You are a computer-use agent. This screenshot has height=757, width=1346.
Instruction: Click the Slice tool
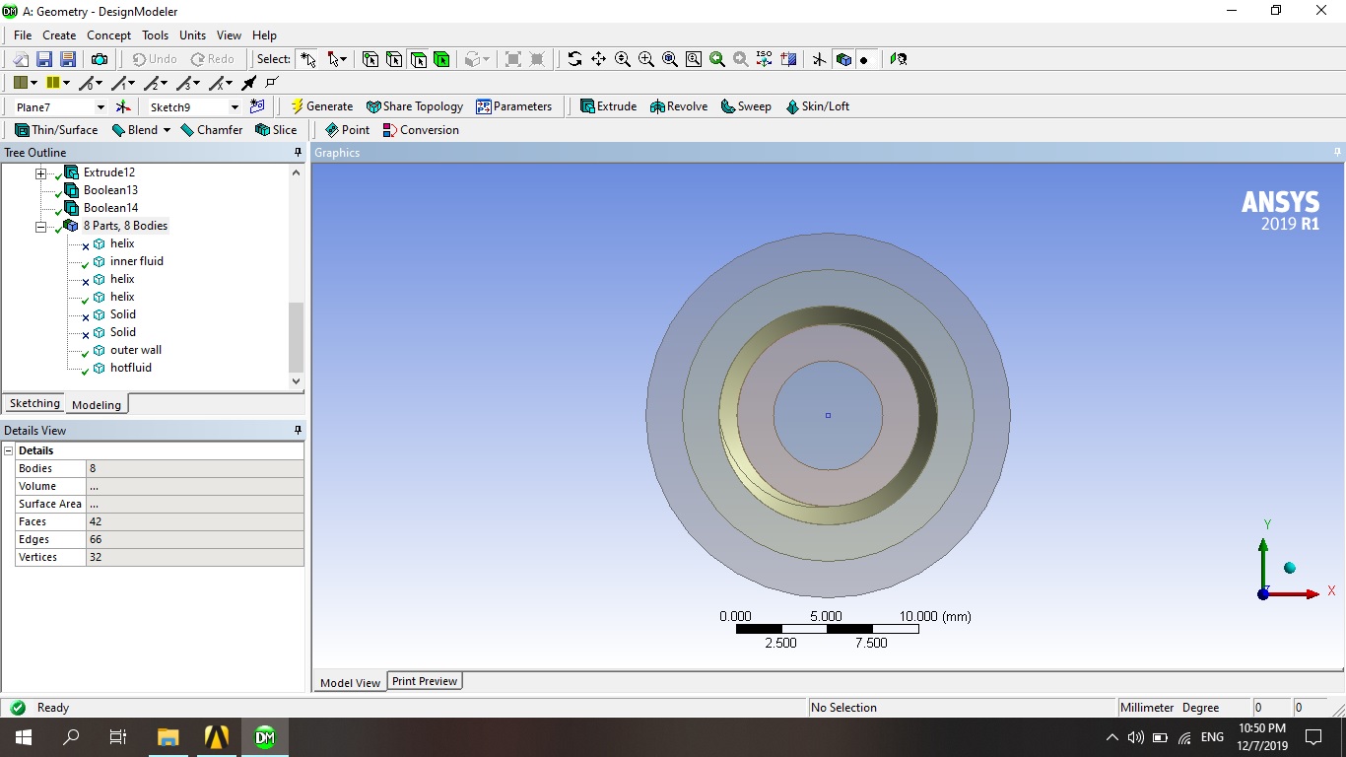(x=276, y=130)
